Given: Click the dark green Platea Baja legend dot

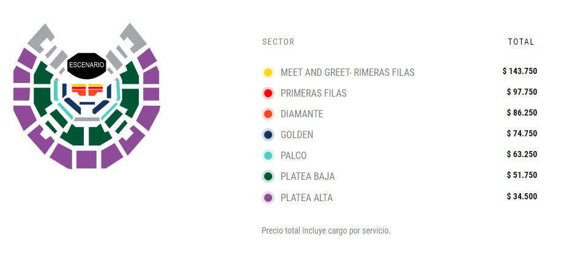Looking at the screenshot, I should tap(267, 176).
